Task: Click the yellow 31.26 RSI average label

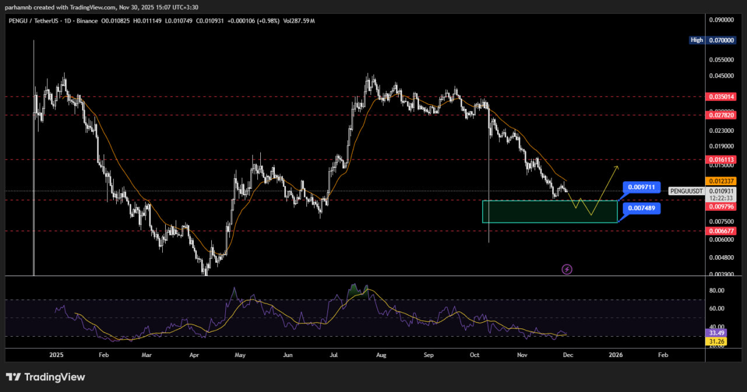Action: pyautogui.click(x=716, y=341)
